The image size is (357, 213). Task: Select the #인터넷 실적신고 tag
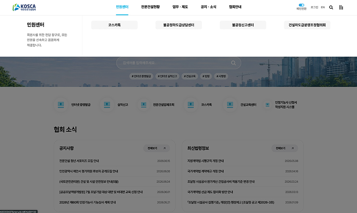click(x=167, y=76)
